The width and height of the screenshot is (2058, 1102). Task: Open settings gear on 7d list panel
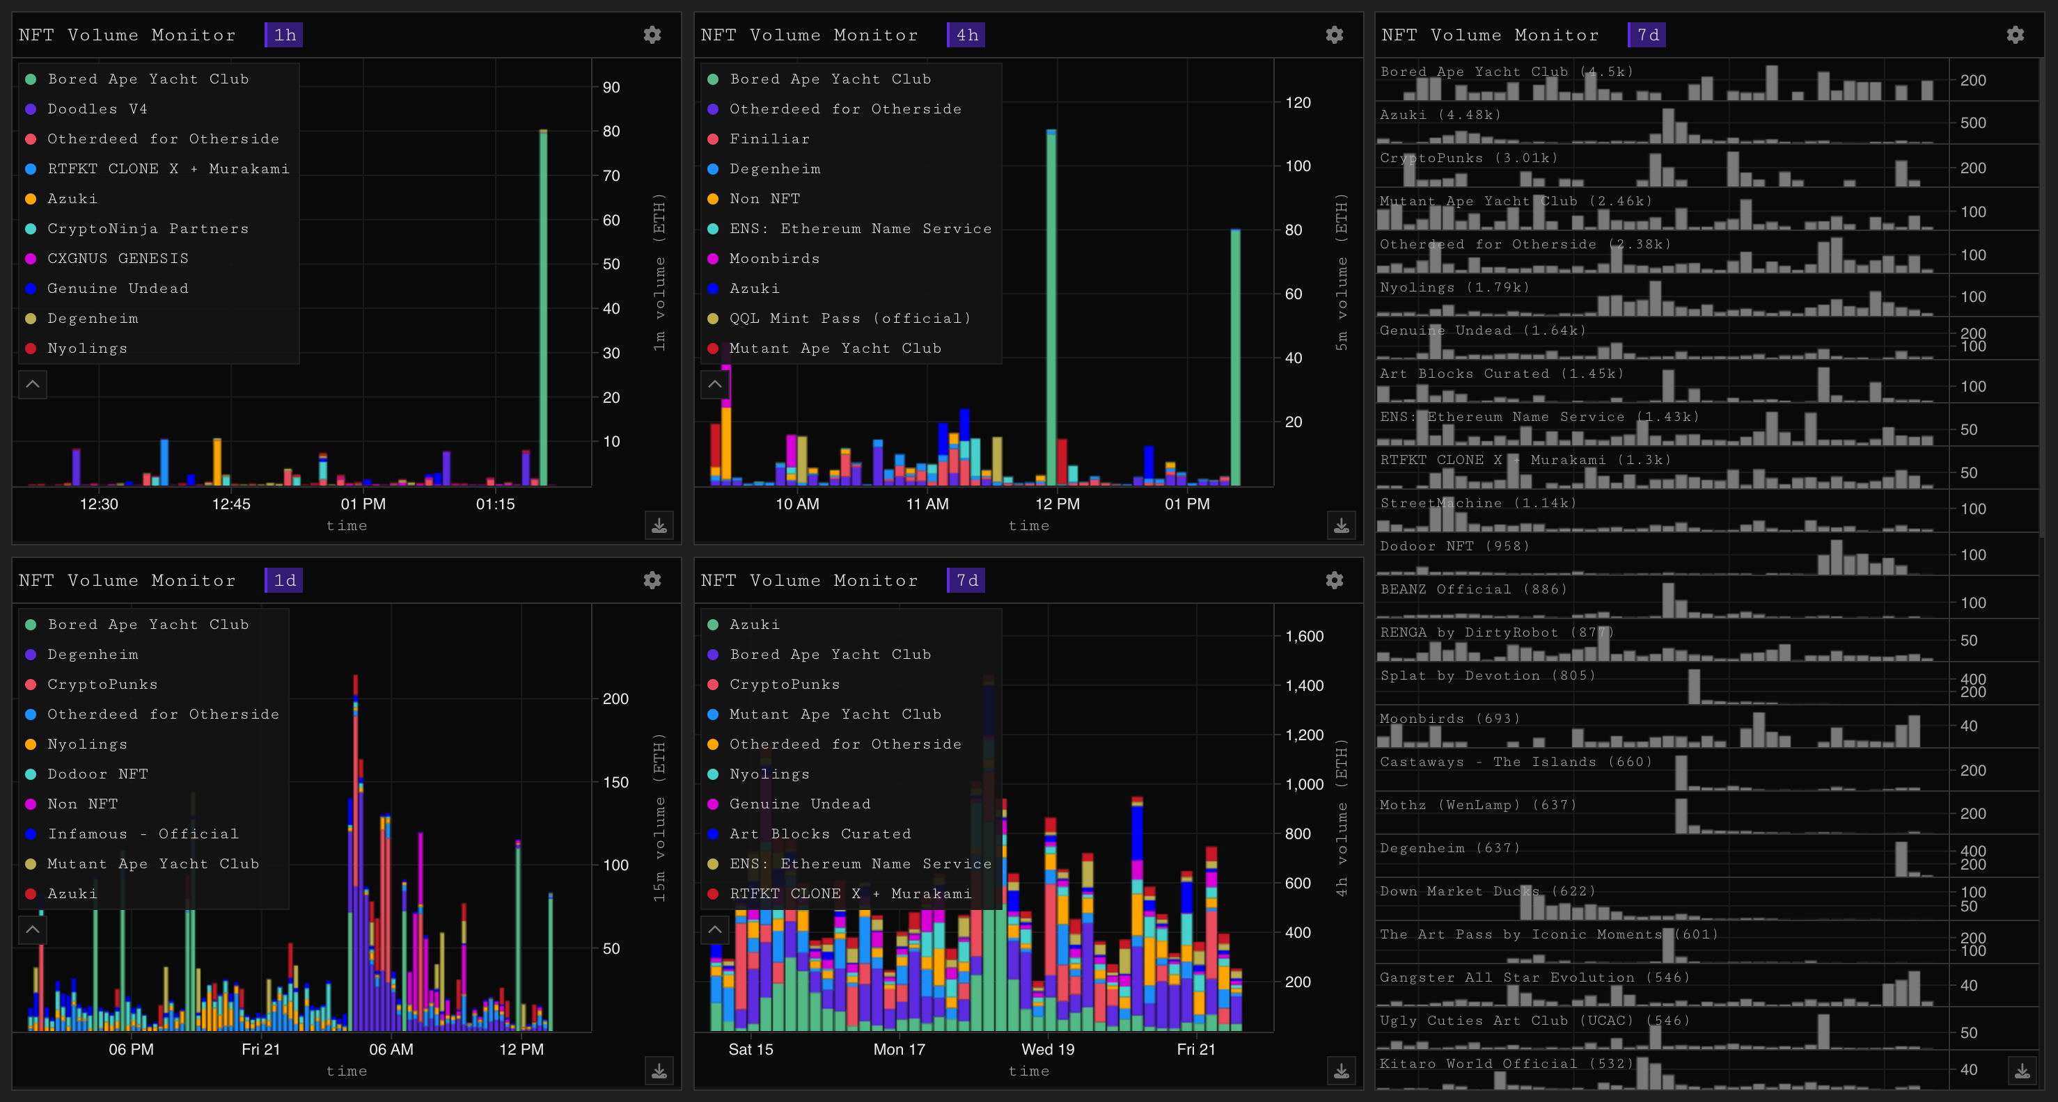click(2015, 34)
